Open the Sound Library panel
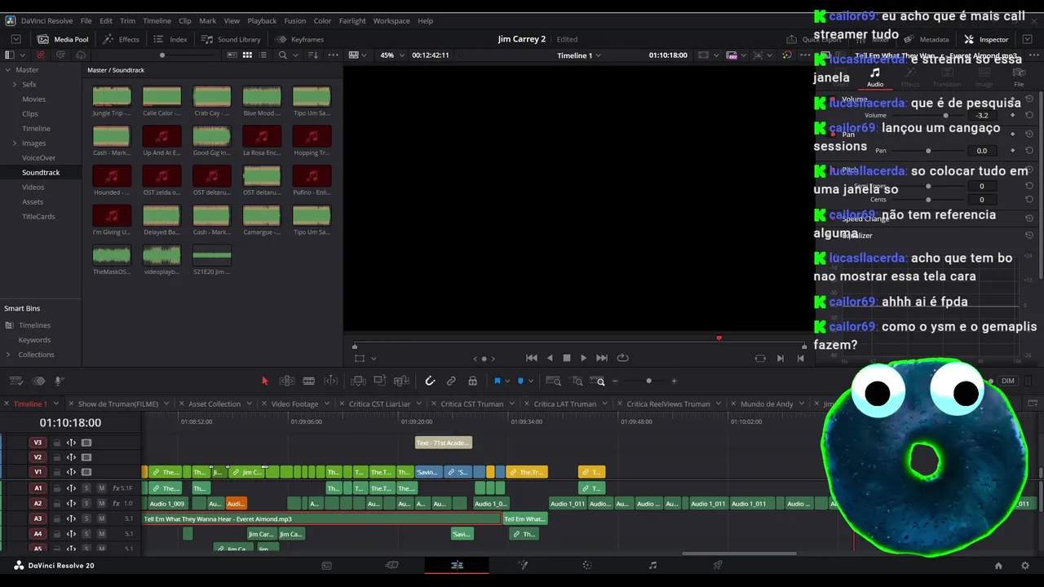The image size is (1044, 587). pos(231,39)
